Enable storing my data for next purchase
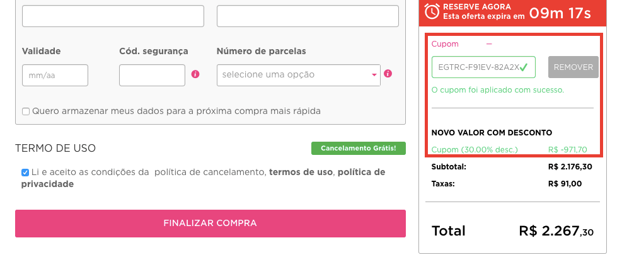The width and height of the screenshot is (622, 267). [x=26, y=111]
